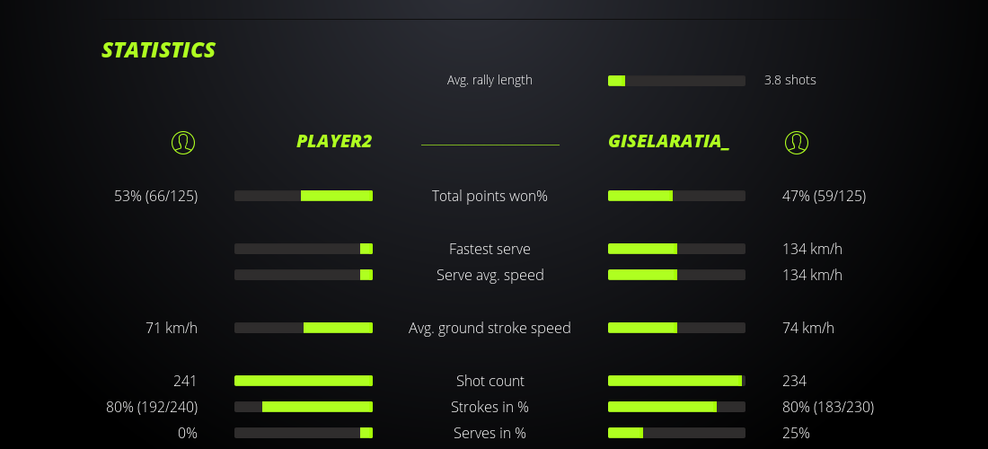
Task: Click the STATISTICS section title
Action: (158, 50)
